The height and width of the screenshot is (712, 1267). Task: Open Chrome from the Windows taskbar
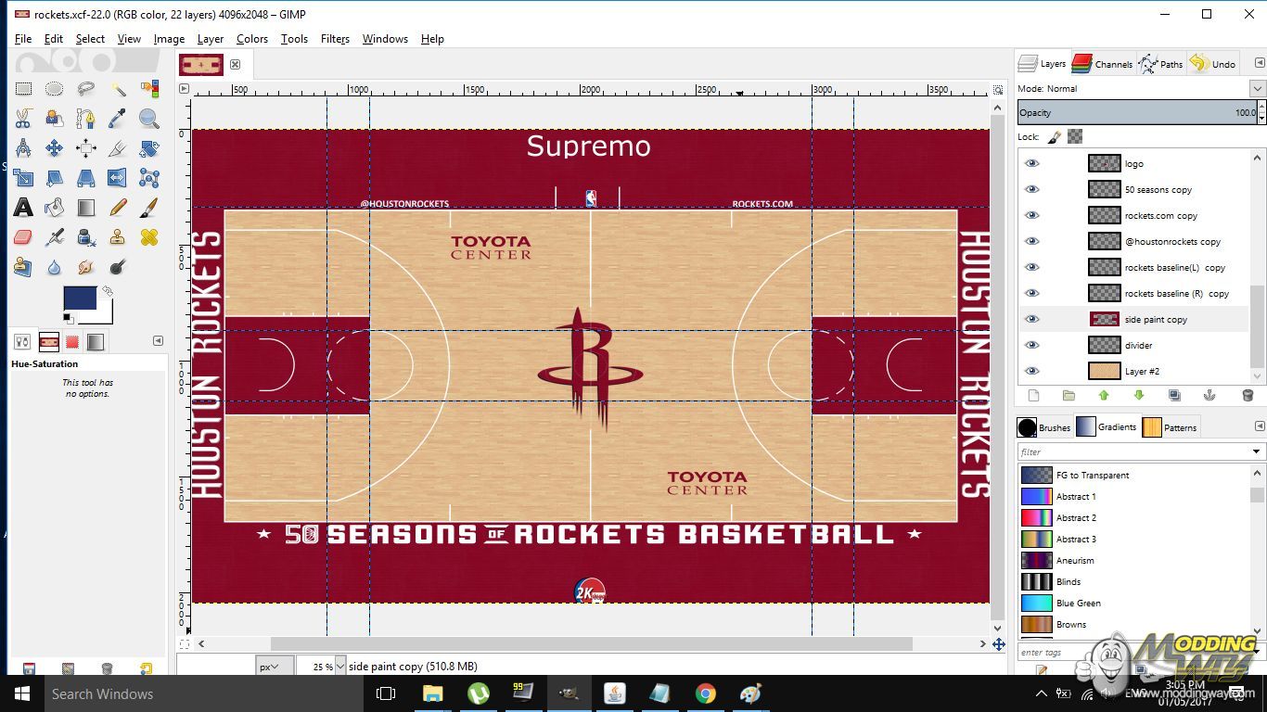point(706,693)
